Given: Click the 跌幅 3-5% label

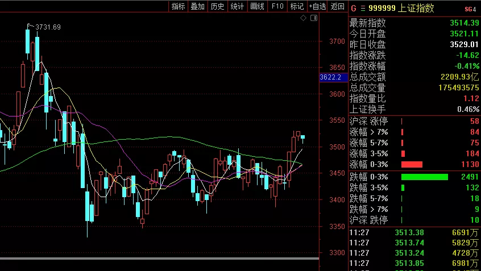Looking at the screenshot, I should 369,187.
